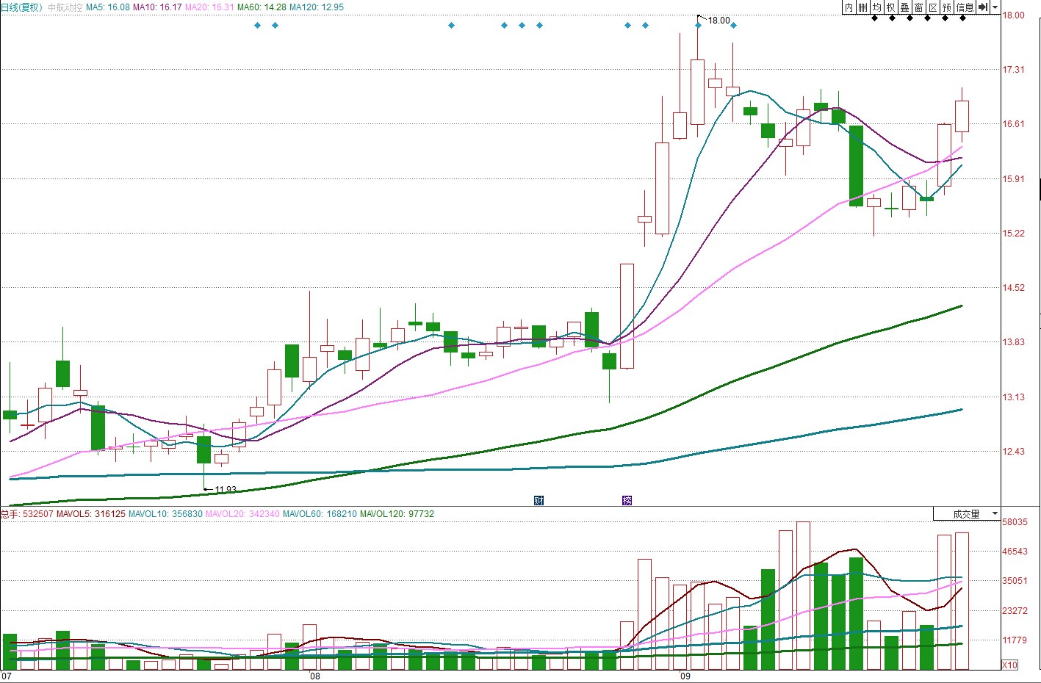Toggle the 窗 multi-window layout
This screenshot has width=1041, height=683.
pos(918,7)
